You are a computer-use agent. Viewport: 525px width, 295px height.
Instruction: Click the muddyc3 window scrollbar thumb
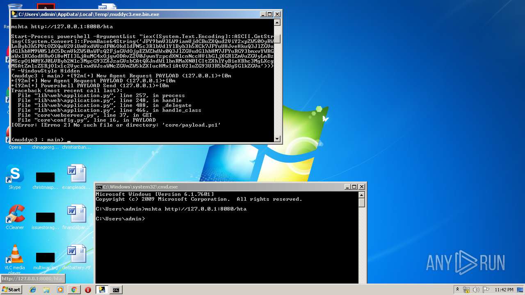pyautogui.click(x=277, y=39)
